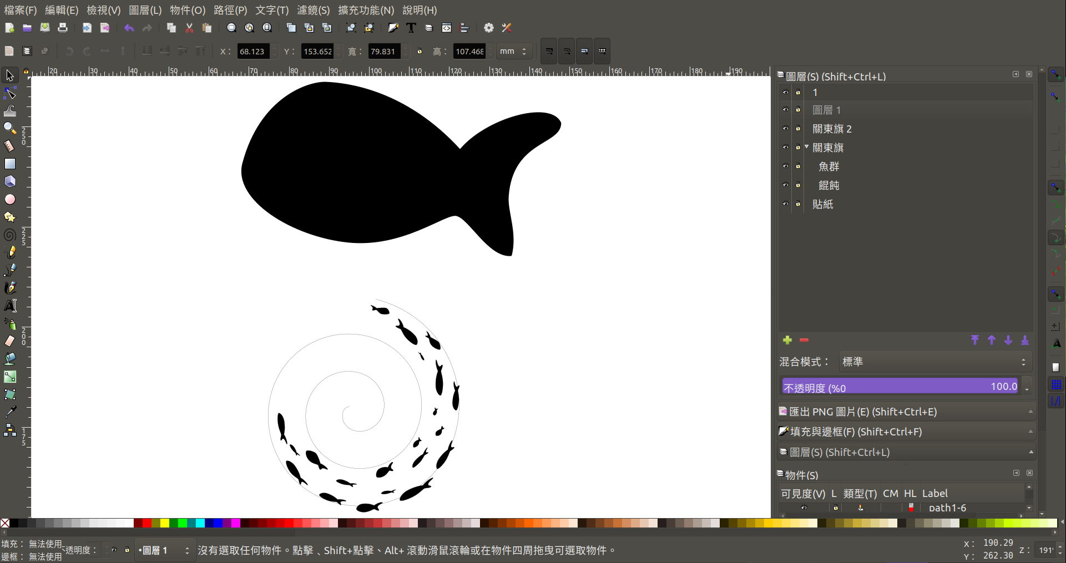The width and height of the screenshot is (1066, 563).
Task: Open the 濾鏡(S) menu
Action: pyautogui.click(x=313, y=10)
